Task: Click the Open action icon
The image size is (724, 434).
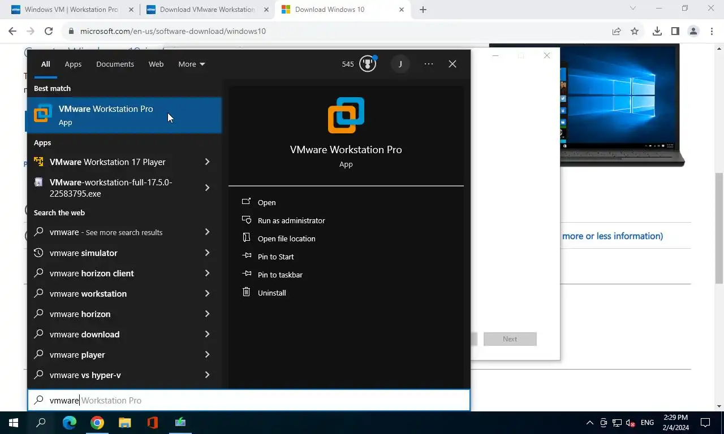Action: coord(246,202)
